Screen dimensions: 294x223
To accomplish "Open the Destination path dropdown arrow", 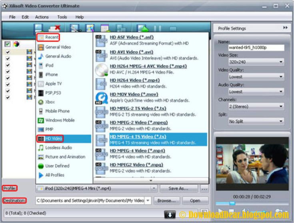I will coord(148,201).
